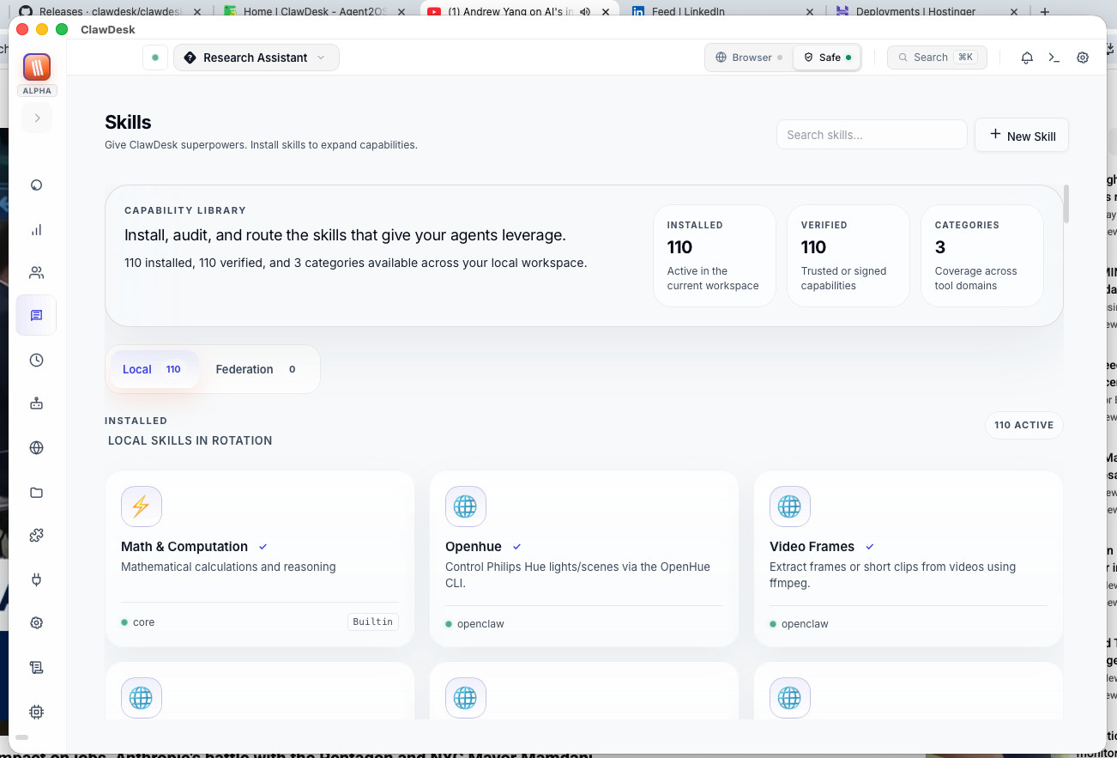Select the agents (people) icon in the sidebar
Image resolution: width=1117 pixels, height=758 pixels.
36,272
